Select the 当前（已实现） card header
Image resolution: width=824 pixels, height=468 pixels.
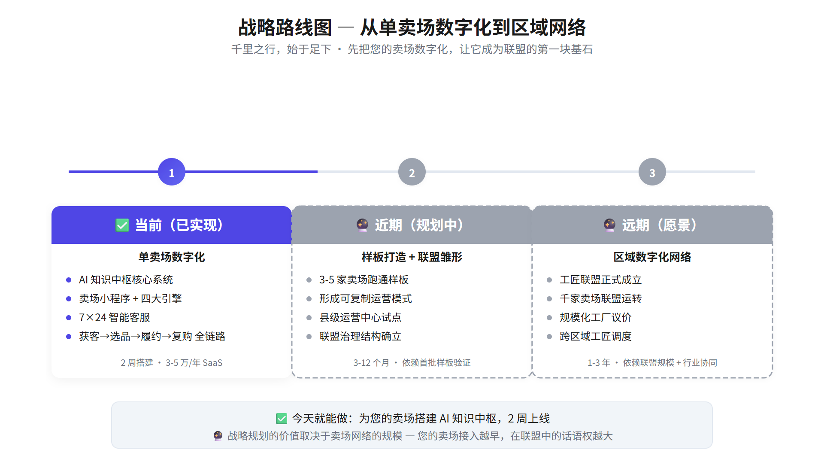point(172,225)
